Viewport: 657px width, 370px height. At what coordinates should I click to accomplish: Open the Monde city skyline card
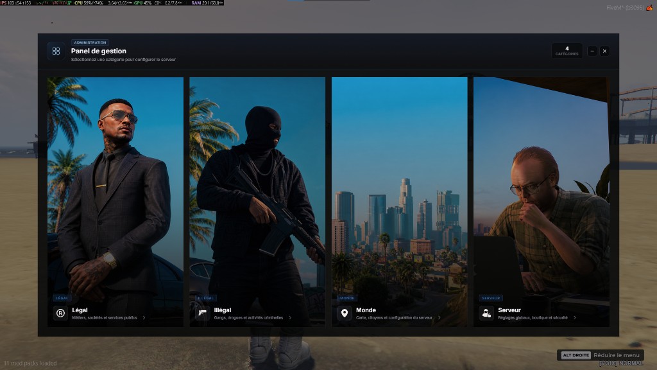[399, 201]
